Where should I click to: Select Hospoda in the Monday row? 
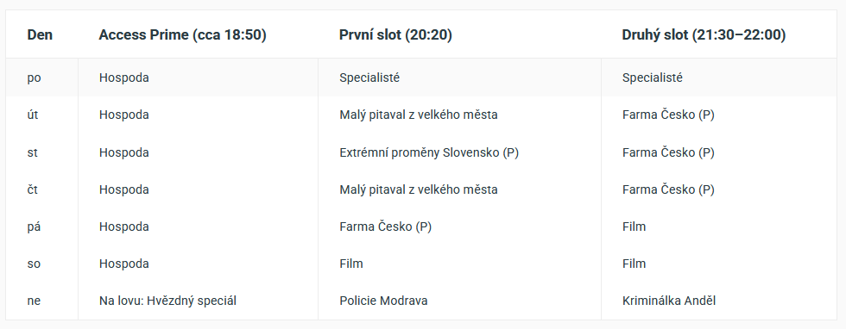pyautogui.click(x=124, y=78)
